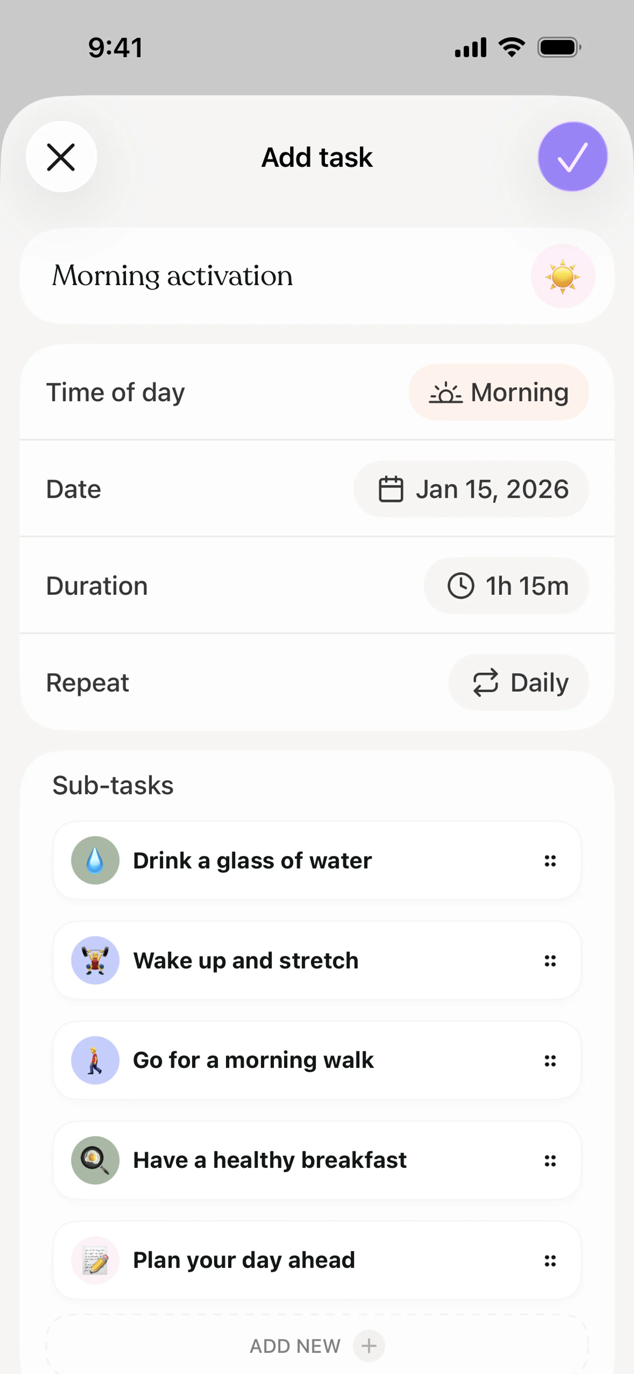Image resolution: width=634 pixels, height=1374 pixels.
Task: Tap the water drop sub-task icon
Action: (x=95, y=860)
